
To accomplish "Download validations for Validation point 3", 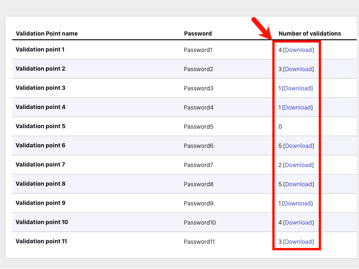I will [x=298, y=88].
